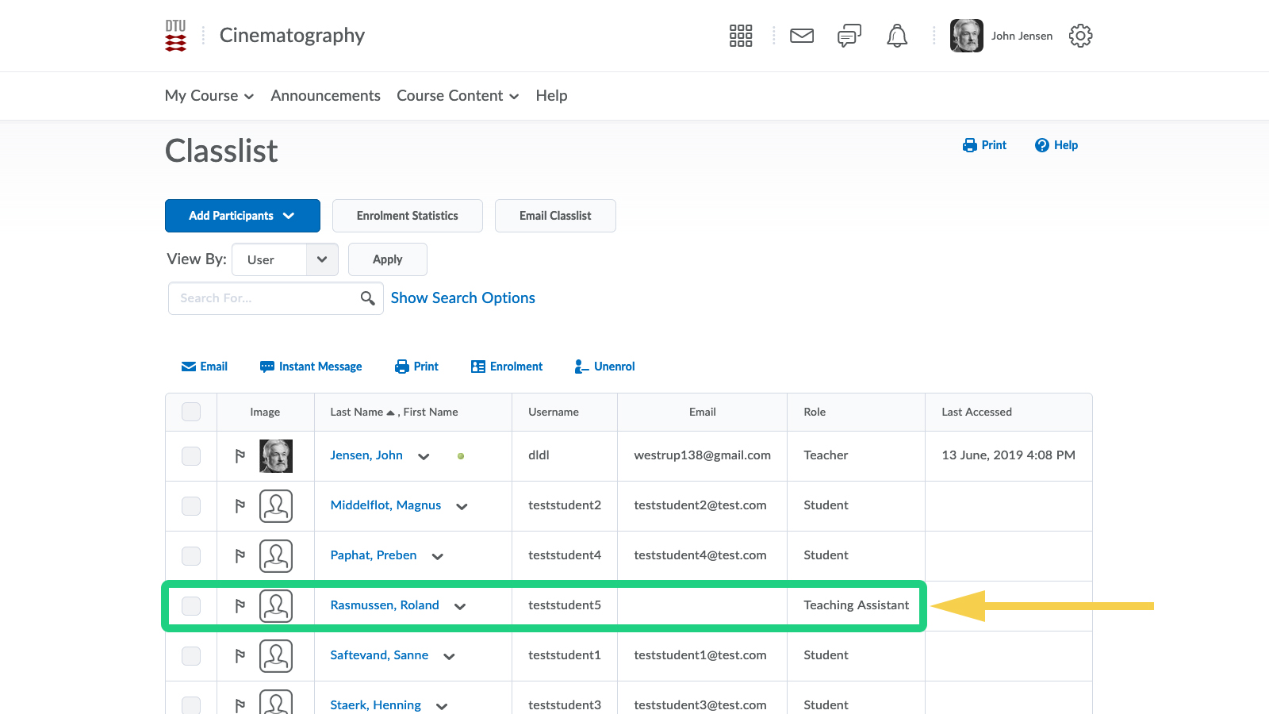Open the course selector grid icon
Screen dimensions: 1269x714
coord(740,36)
